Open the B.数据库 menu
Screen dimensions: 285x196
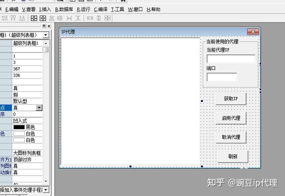tap(64, 9)
